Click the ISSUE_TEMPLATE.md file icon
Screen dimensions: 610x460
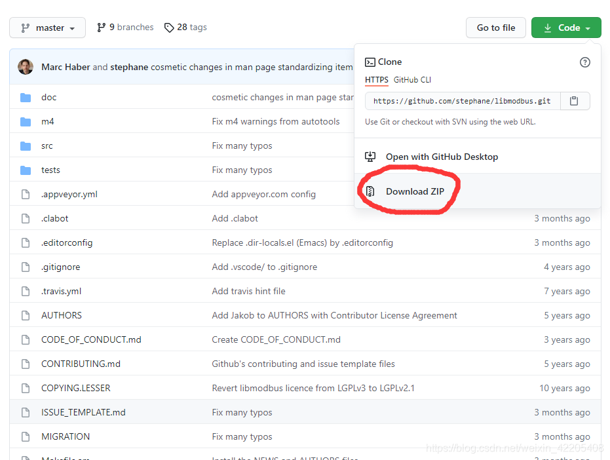click(26, 412)
